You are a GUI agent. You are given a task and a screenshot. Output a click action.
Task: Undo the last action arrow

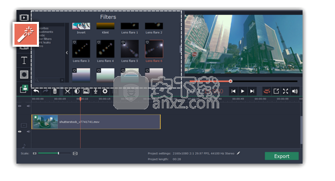[x=36, y=91]
